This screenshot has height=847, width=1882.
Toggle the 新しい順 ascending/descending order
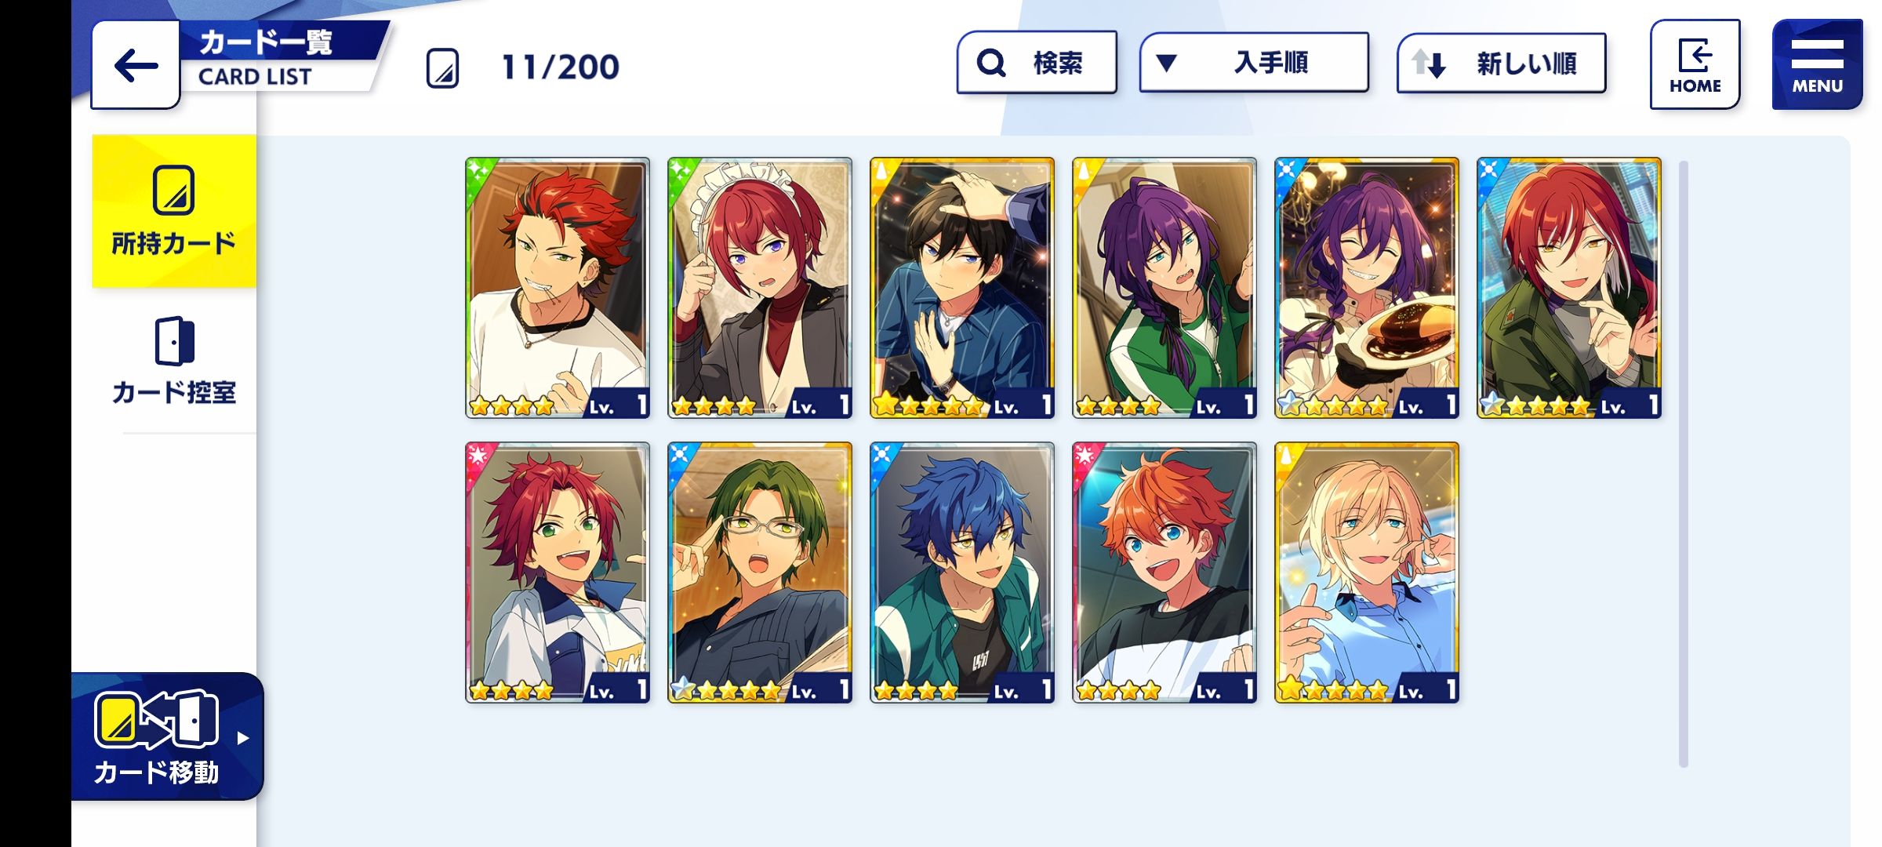click(x=1501, y=63)
